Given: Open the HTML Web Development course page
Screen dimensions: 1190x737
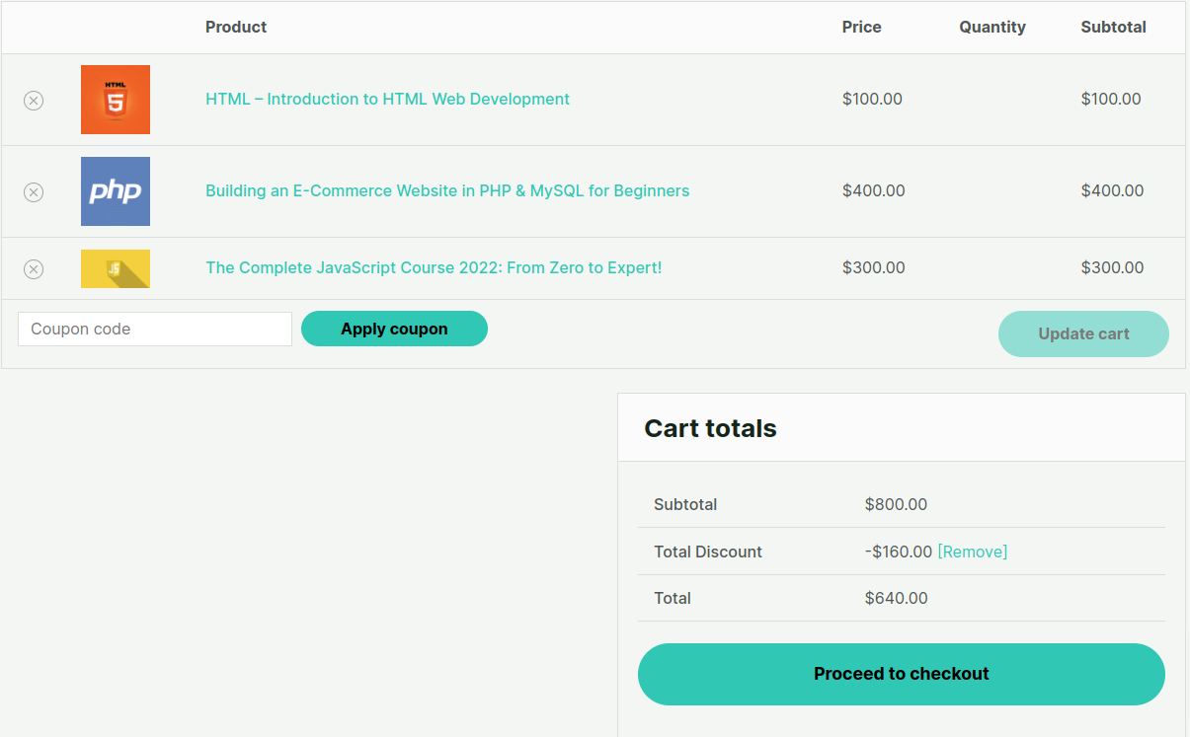Looking at the screenshot, I should pos(386,99).
